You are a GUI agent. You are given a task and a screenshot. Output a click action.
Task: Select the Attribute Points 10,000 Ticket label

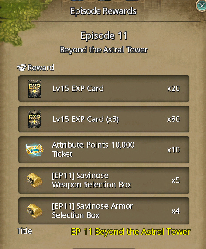tap(93, 149)
